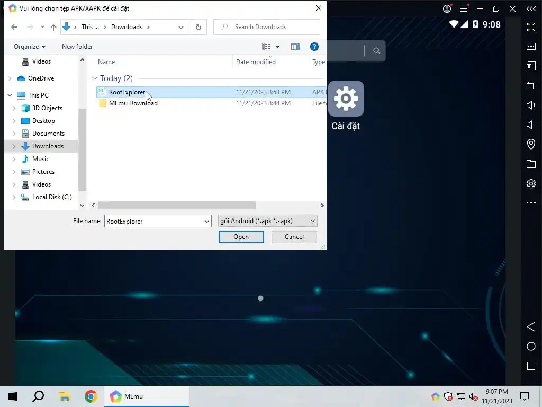Image resolution: width=542 pixels, height=407 pixels.
Task: Click the refresh button in file dialog
Action: [198, 27]
